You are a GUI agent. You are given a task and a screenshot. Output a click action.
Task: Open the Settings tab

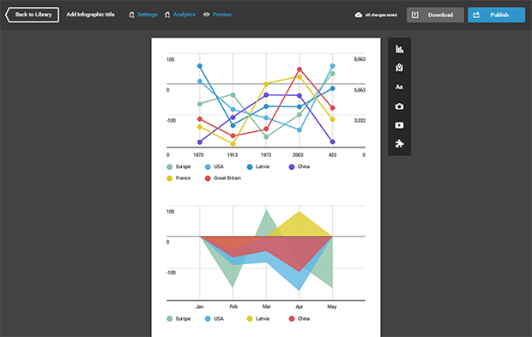click(x=143, y=15)
